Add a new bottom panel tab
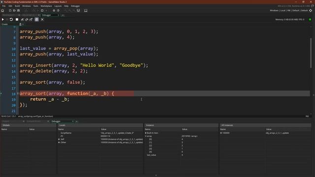The height and width of the screenshot is (177, 315). pyautogui.click(x=77, y=121)
